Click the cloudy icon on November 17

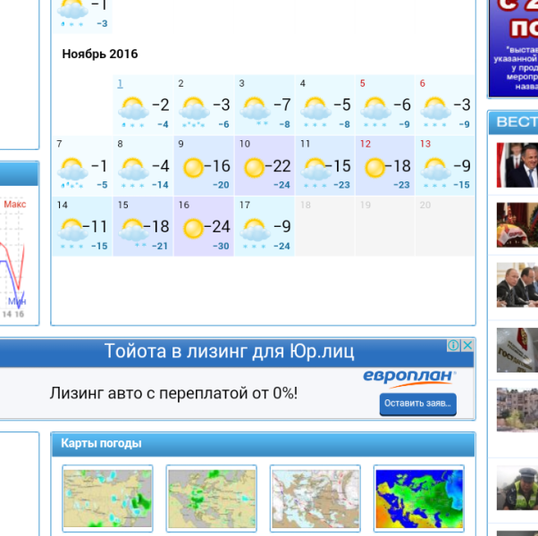[255, 229]
